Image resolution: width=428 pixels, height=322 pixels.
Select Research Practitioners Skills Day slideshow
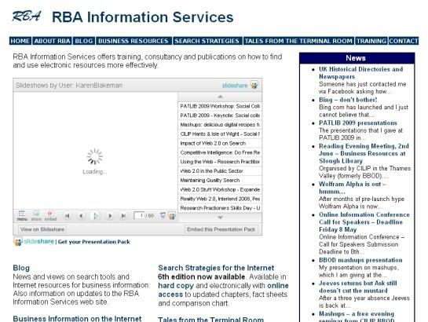tap(220, 208)
